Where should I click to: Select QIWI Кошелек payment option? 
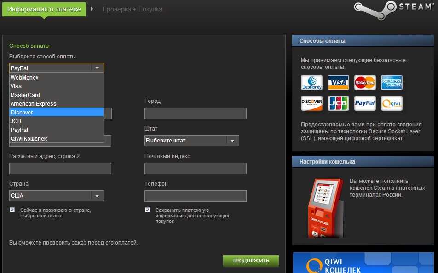57,138
